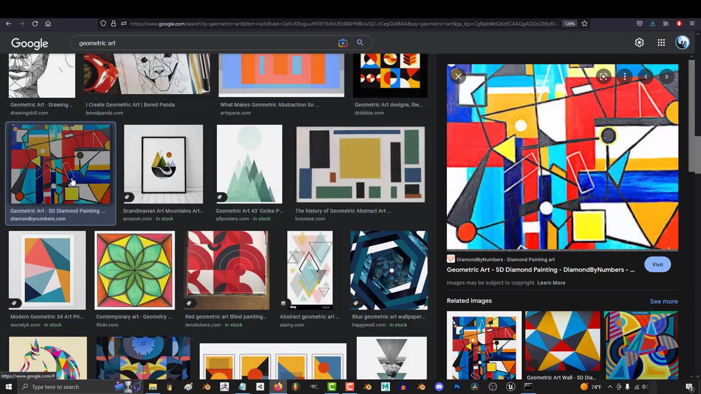Open the Firefox downloads arrow

652,24
